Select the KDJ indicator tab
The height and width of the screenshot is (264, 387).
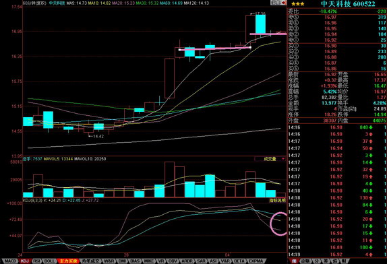[x=24, y=261]
